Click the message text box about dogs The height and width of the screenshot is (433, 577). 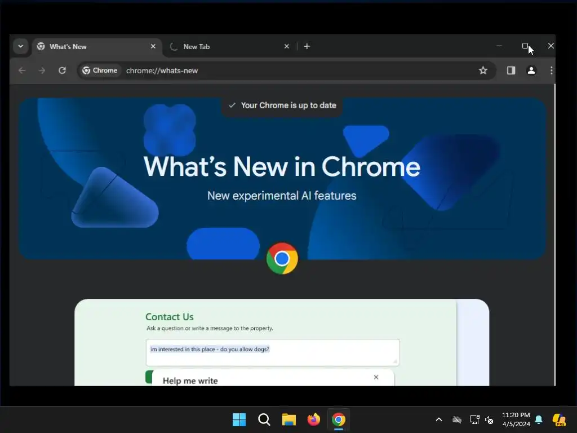pyautogui.click(x=273, y=352)
